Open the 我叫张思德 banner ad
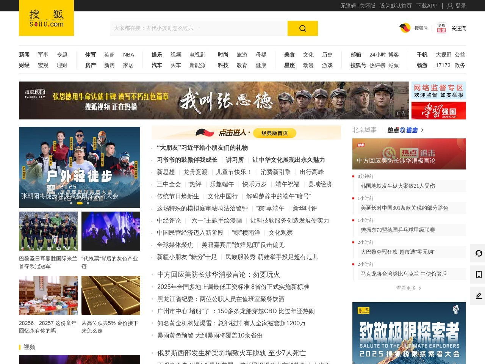This screenshot has height=364, width=485. coord(214,100)
